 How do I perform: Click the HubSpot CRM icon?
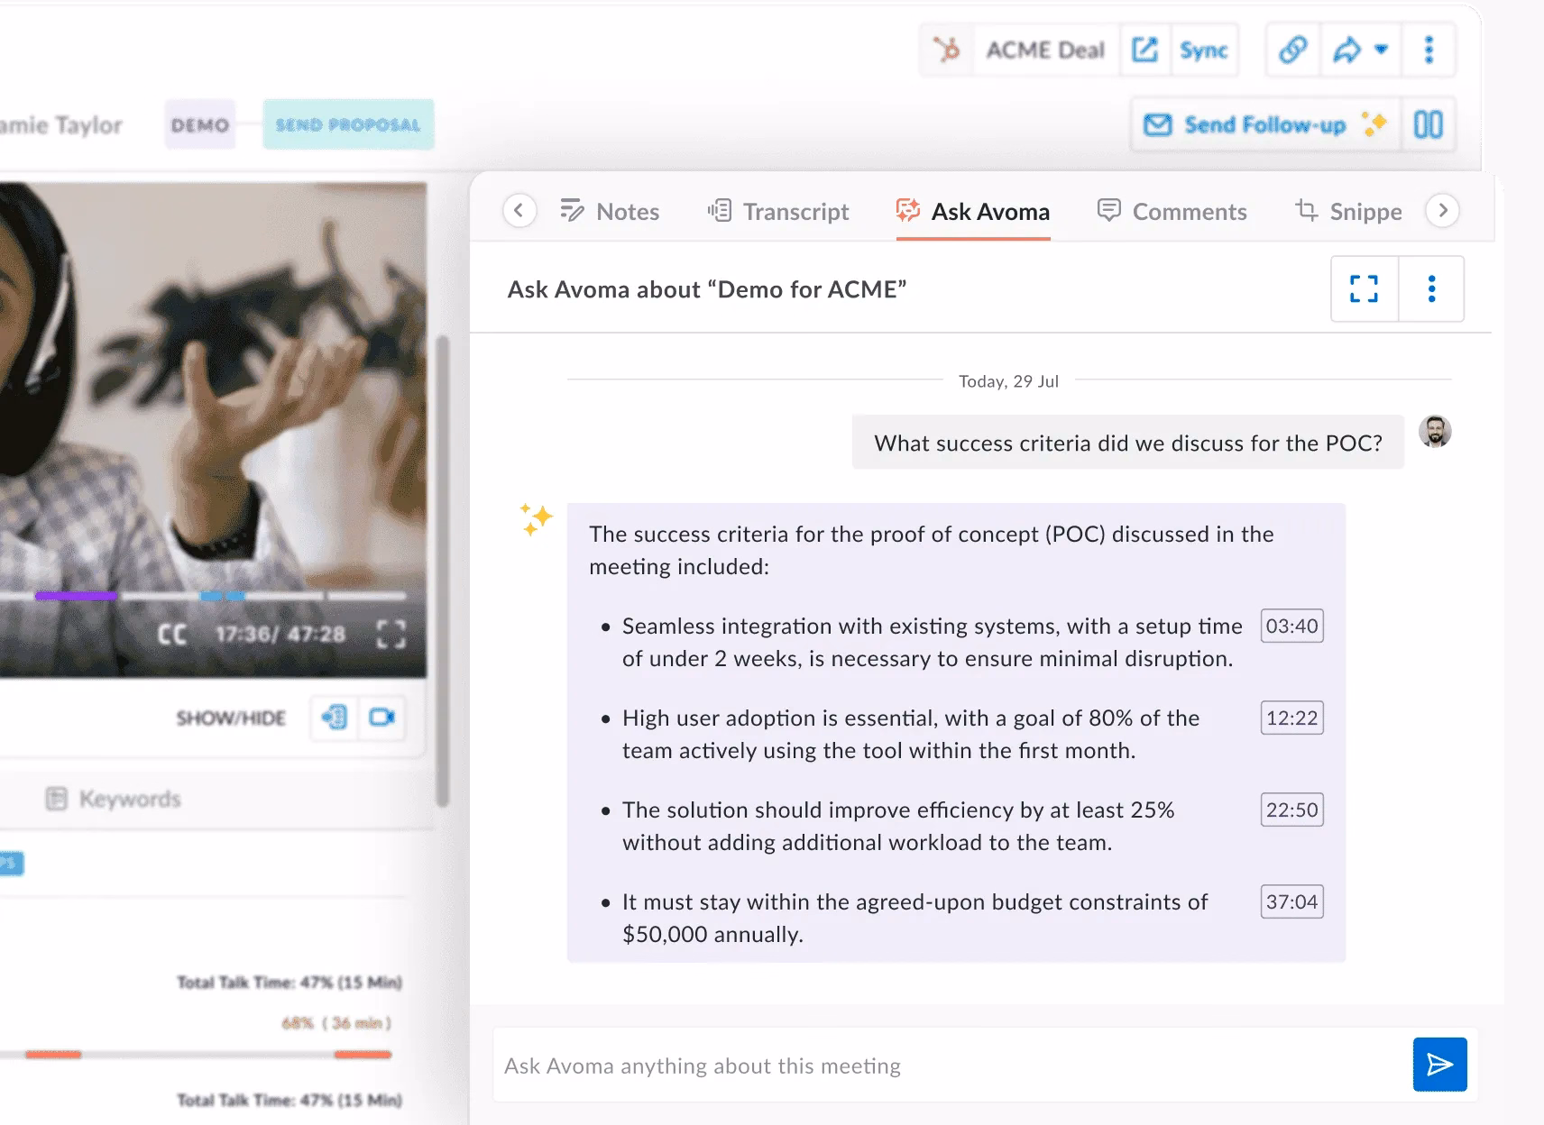click(946, 50)
